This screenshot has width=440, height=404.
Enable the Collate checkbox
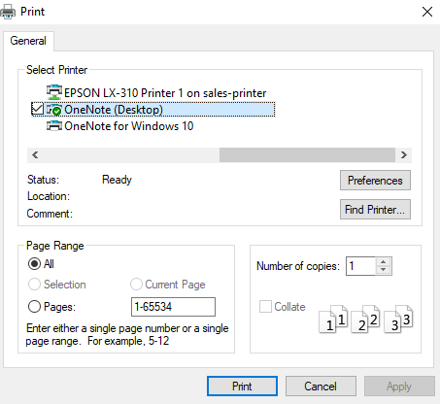265,306
